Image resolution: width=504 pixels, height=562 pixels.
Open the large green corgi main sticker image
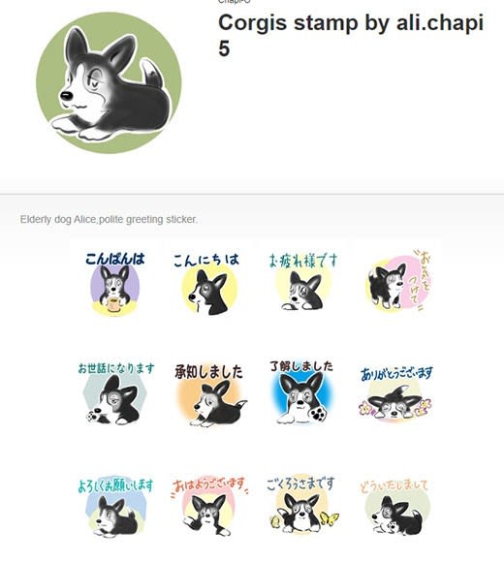[x=109, y=82]
